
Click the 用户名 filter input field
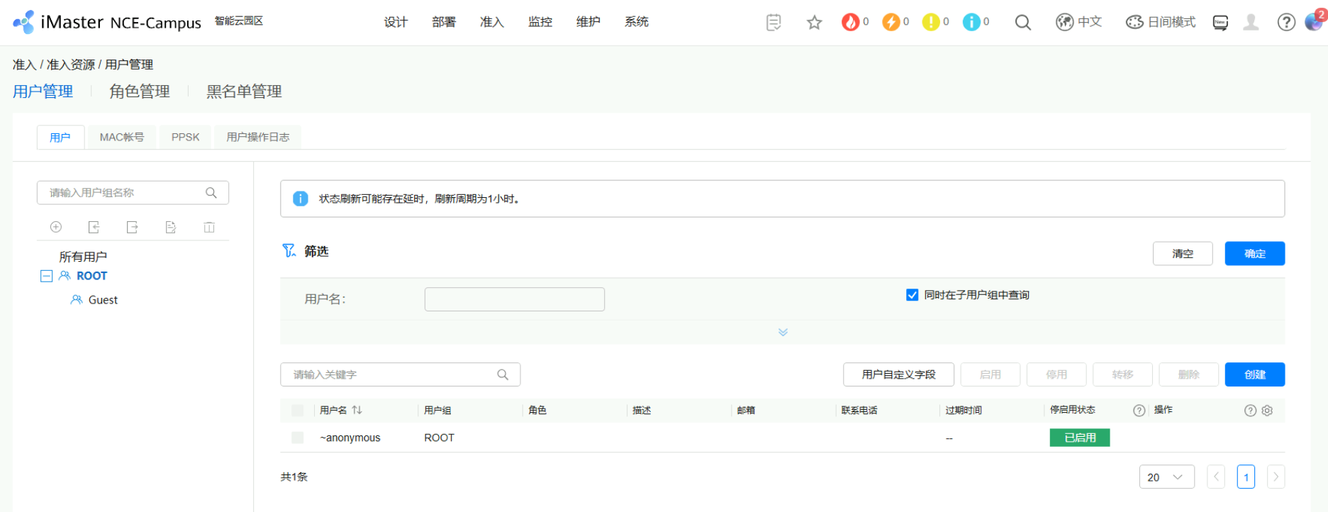[514, 299]
